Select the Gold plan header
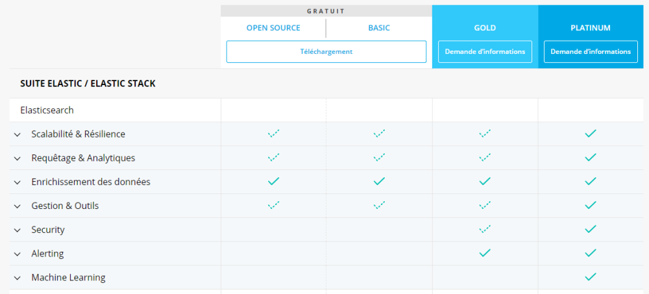 pos(485,28)
